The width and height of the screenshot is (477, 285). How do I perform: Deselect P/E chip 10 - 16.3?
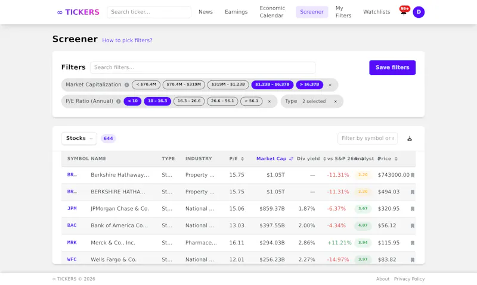coord(157,101)
